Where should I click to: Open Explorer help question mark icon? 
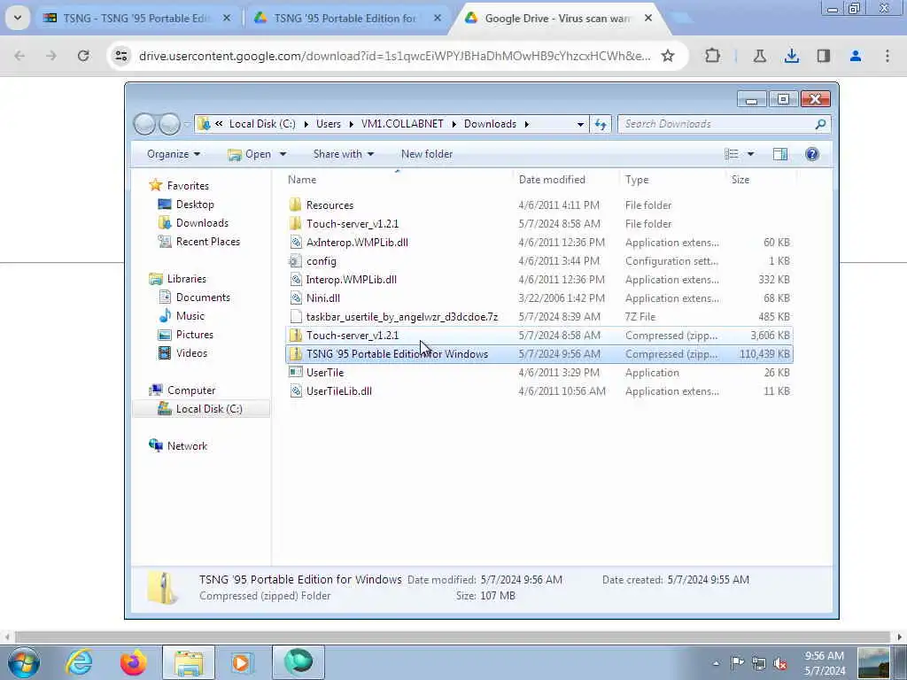click(x=812, y=154)
